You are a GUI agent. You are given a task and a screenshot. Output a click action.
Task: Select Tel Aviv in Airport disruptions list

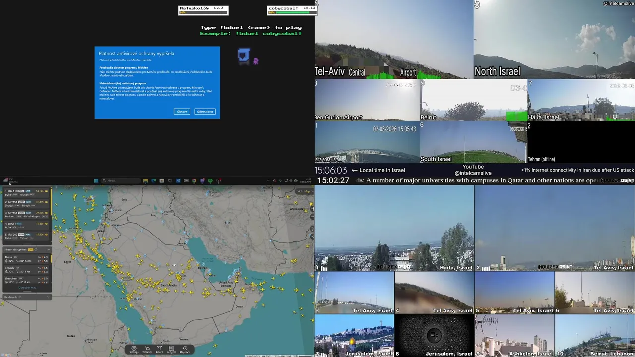coord(26,271)
